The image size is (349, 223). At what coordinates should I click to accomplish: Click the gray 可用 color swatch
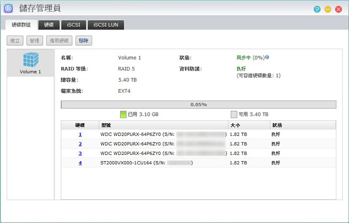coord(234,115)
